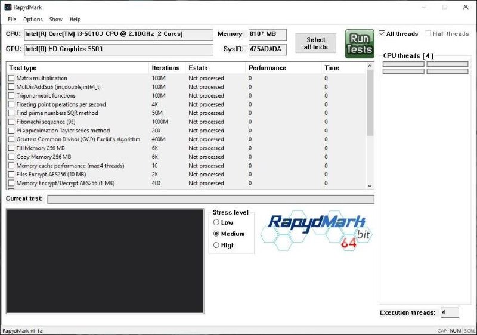Click the Iterations column header
The image size is (477, 335).
click(168, 68)
